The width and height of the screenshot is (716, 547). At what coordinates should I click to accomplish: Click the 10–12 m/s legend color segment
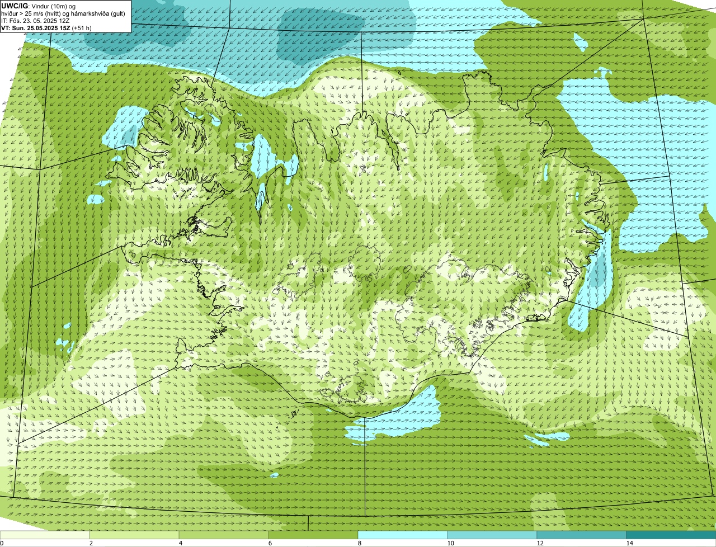click(492, 535)
